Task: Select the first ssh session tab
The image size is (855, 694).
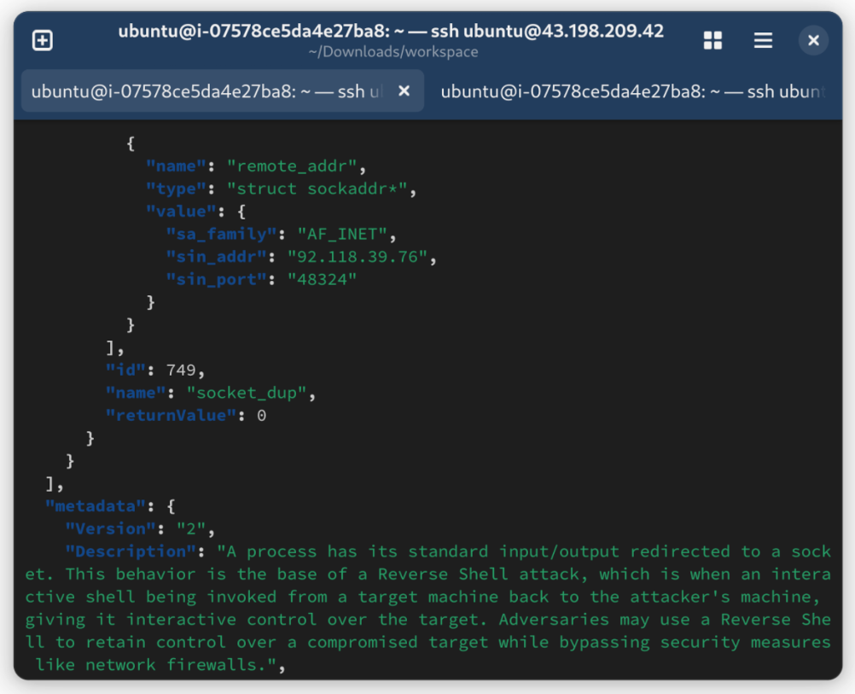Action: tap(223, 91)
